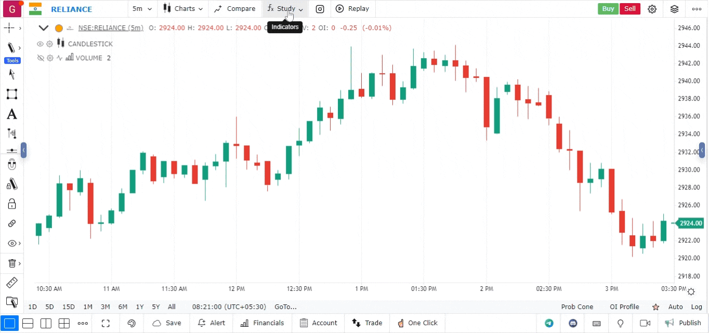Lock all drawings on the chart

pos(11,203)
